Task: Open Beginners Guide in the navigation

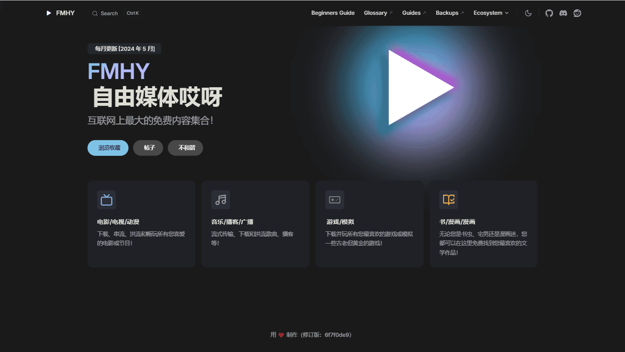Action: tap(333, 13)
